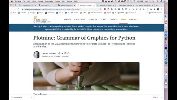
Task: Open the History menu
Action: point(40,1)
